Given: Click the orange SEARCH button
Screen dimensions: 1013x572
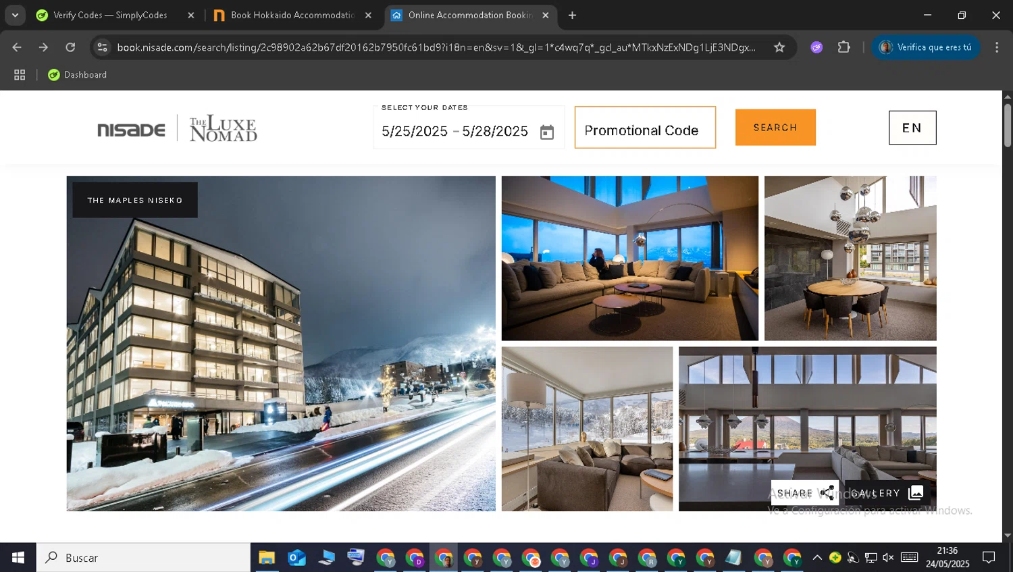Looking at the screenshot, I should pyautogui.click(x=775, y=128).
